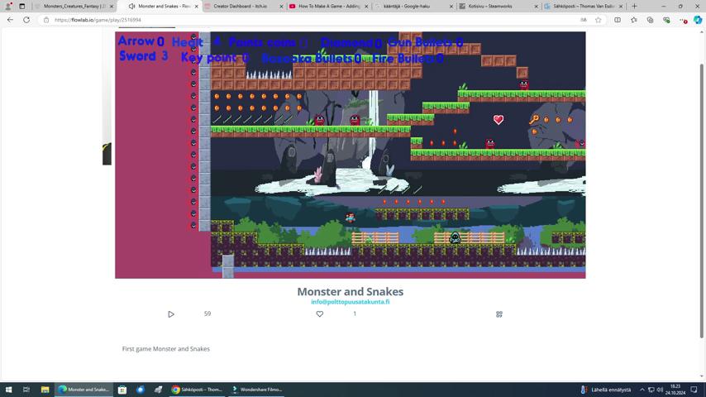Open Wondershare Filmora from the taskbar
Screen dimensions: 706x397
(257, 390)
